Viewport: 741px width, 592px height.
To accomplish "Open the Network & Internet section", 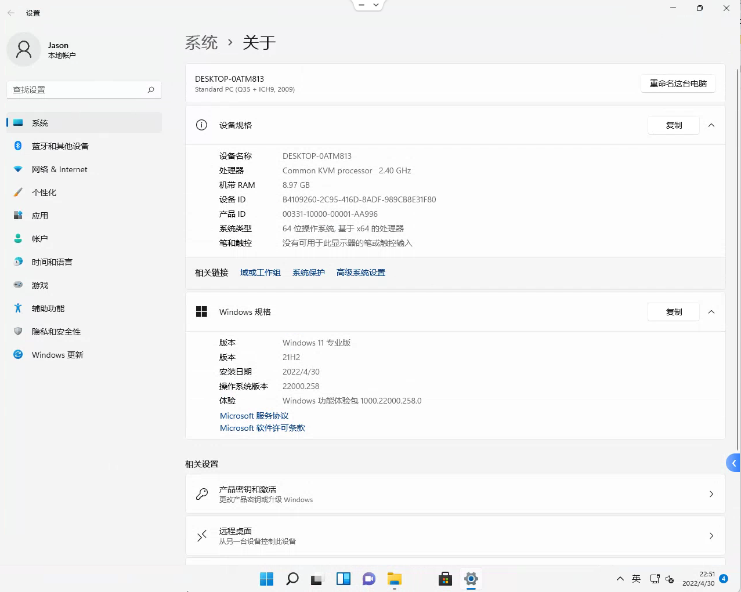I will tap(59, 169).
